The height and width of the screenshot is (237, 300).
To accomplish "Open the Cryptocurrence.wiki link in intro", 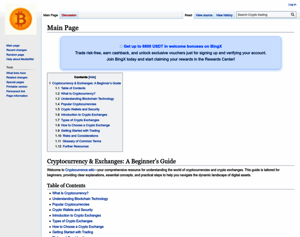I will click(80, 170).
